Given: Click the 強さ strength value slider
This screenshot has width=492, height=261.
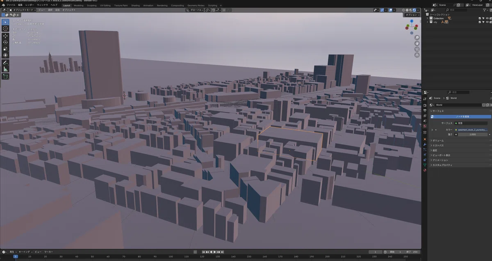Looking at the screenshot, I should tap(472, 134).
